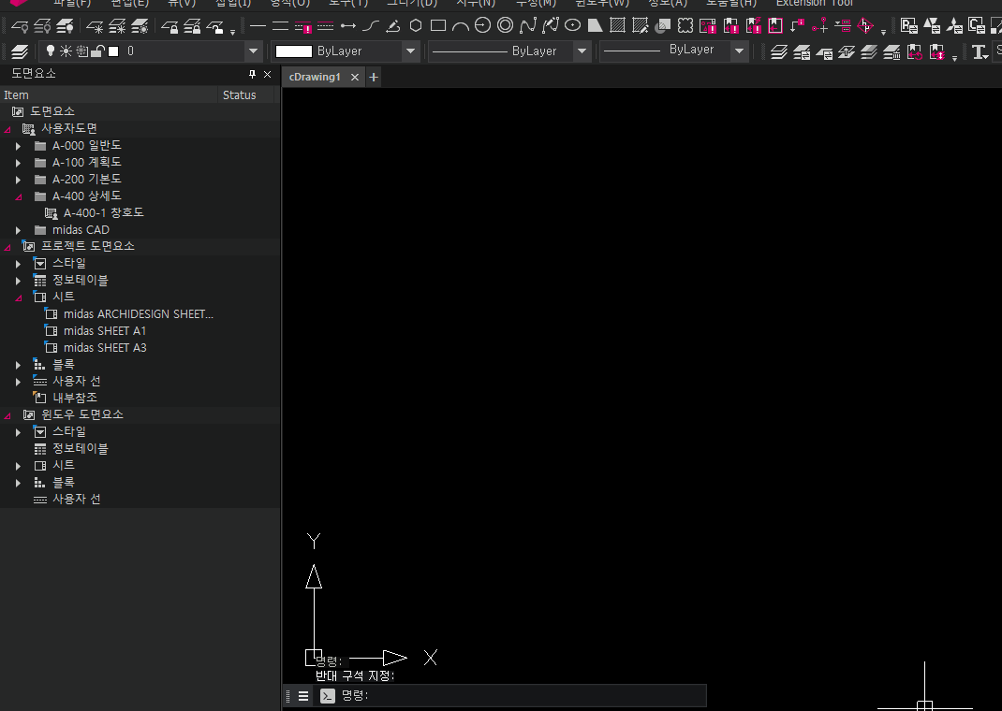The width and height of the screenshot is (1002, 711).
Task: Toggle layer 0 viewport freeze snowflake
Action: tap(82, 51)
